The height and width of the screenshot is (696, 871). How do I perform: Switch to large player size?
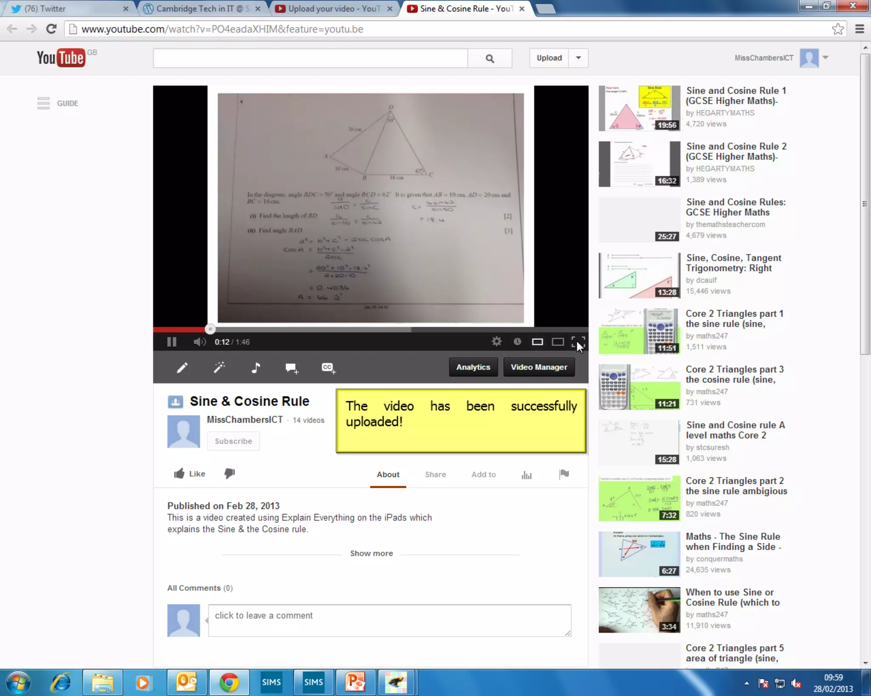point(558,342)
